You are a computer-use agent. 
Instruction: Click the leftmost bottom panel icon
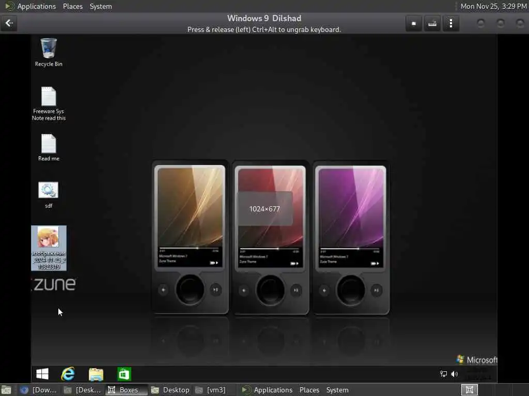tap(6, 390)
